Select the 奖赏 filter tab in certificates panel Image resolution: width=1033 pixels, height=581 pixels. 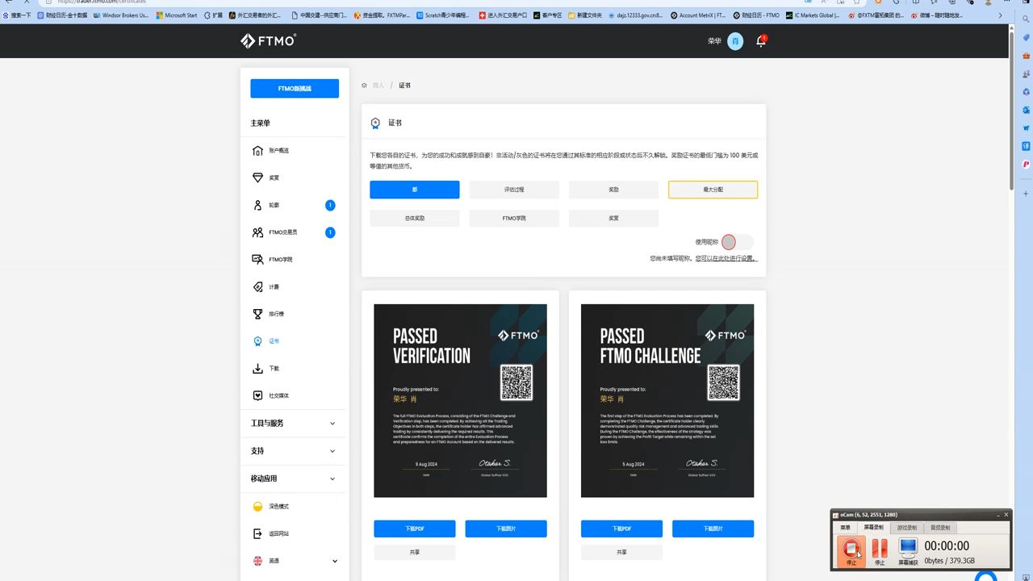[613, 218]
